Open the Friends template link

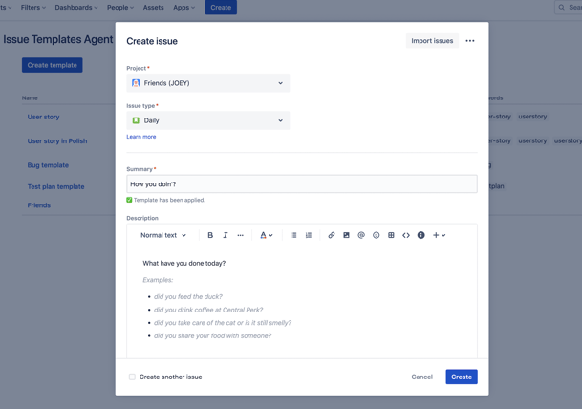(39, 205)
